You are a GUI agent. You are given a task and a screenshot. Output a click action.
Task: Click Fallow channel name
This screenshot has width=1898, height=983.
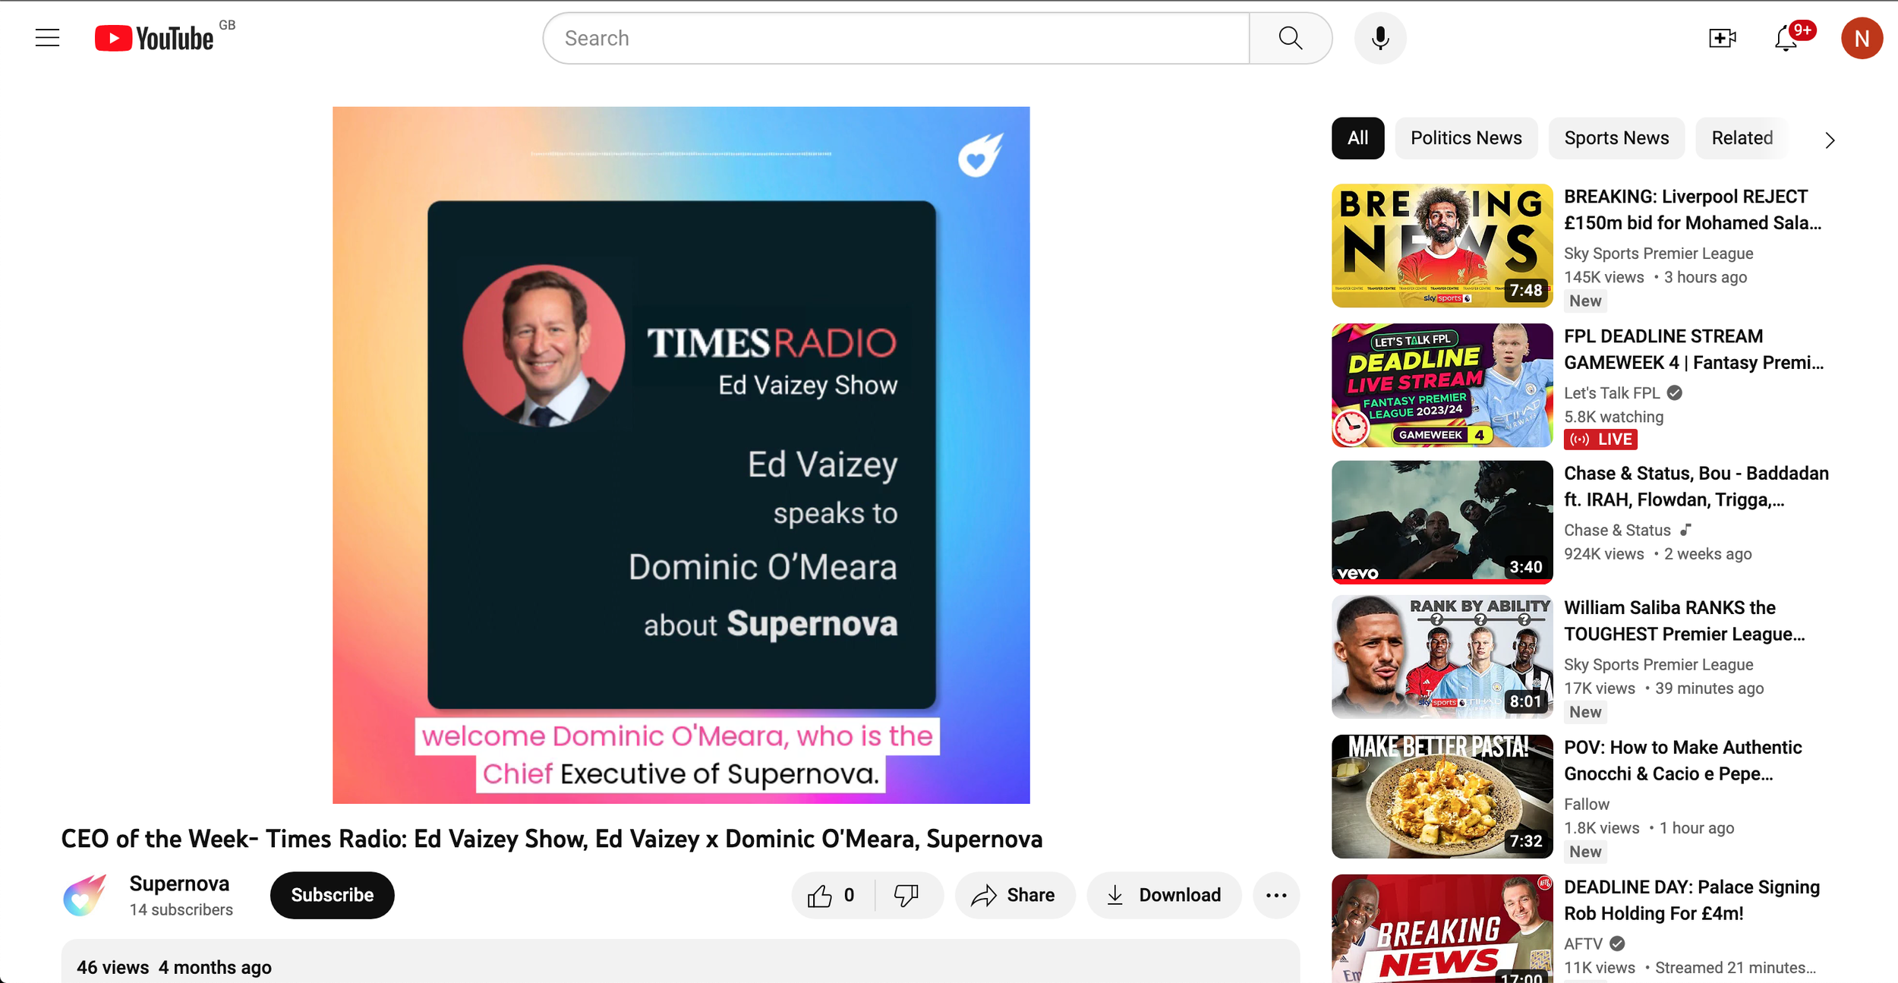1586,804
